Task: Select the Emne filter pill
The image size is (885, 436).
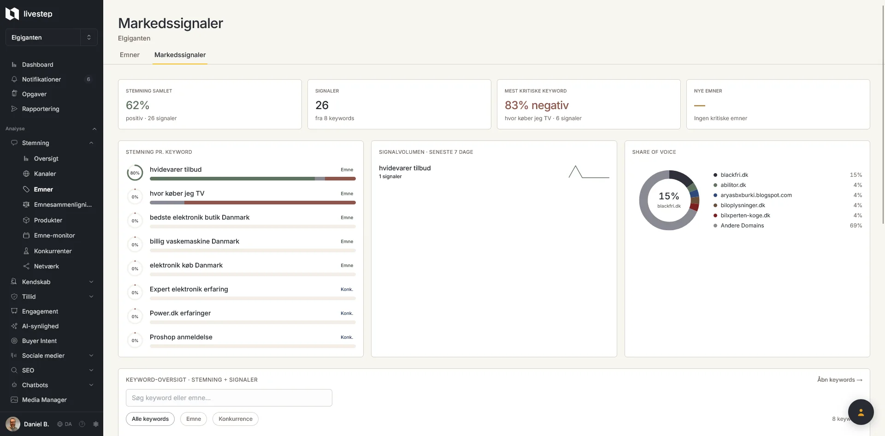Action: click(x=194, y=419)
